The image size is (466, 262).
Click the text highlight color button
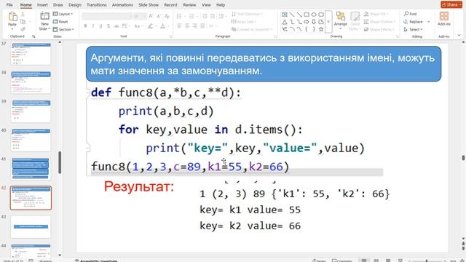pos(151,26)
